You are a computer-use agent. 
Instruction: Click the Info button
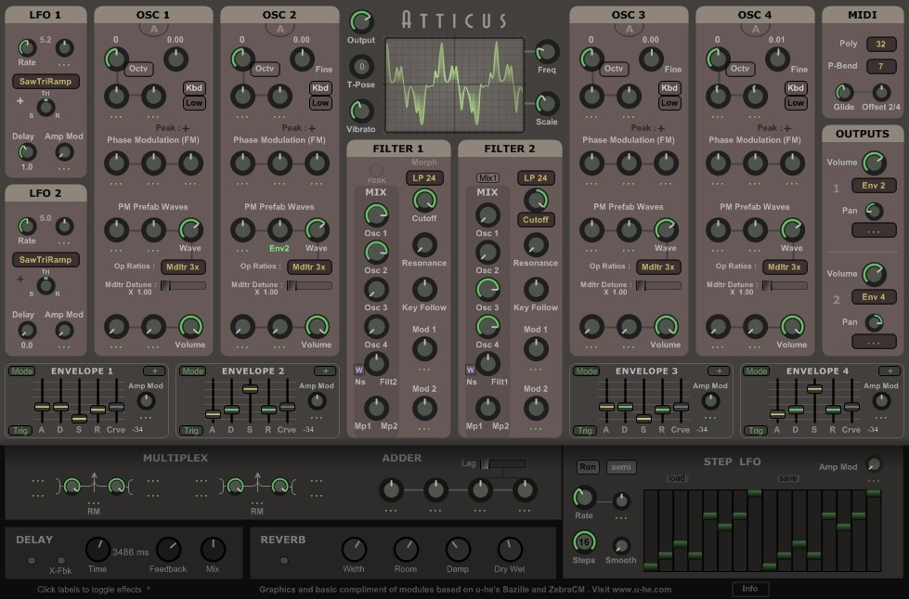pyautogui.click(x=750, y=588)
